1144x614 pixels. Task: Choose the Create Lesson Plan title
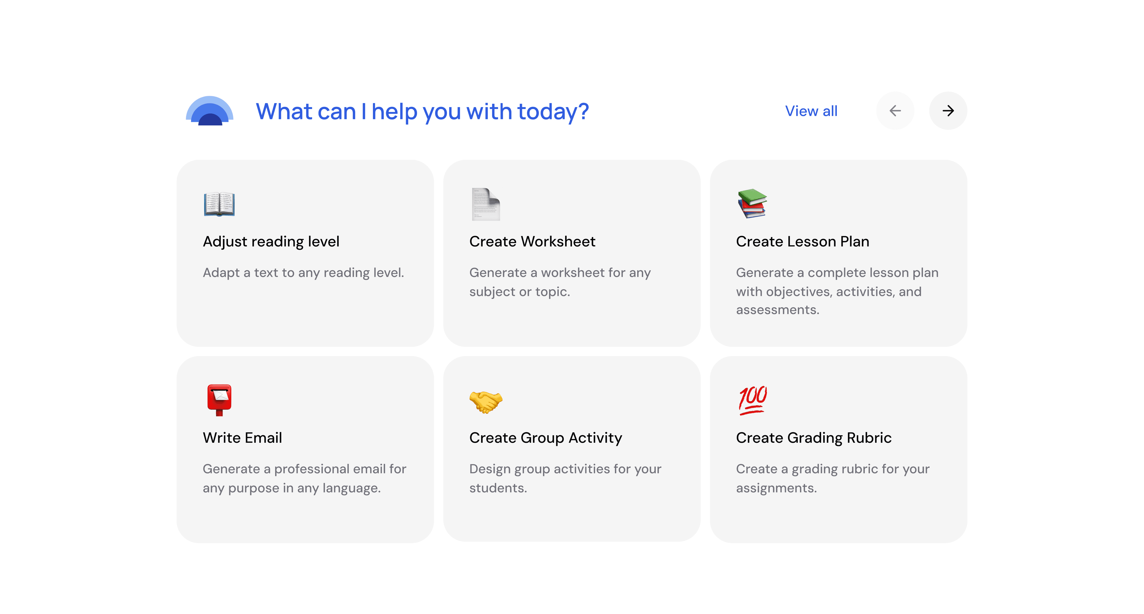[803, 242]
